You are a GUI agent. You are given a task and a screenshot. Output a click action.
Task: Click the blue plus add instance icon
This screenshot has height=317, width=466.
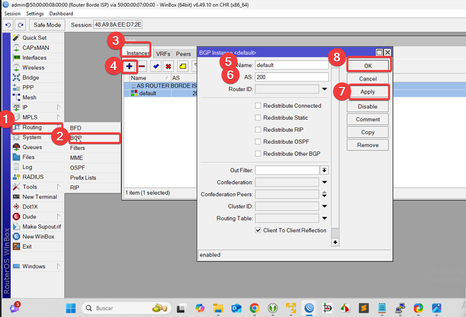coord(129,66)
